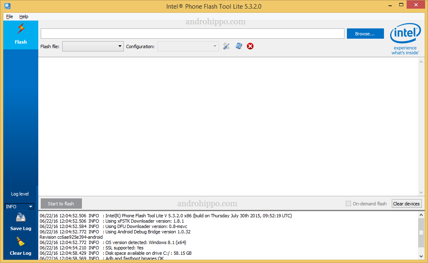
Task: Click log line 'Using xFSTK Downloader version: 1.8.1'
Action: tap(112, 221)
